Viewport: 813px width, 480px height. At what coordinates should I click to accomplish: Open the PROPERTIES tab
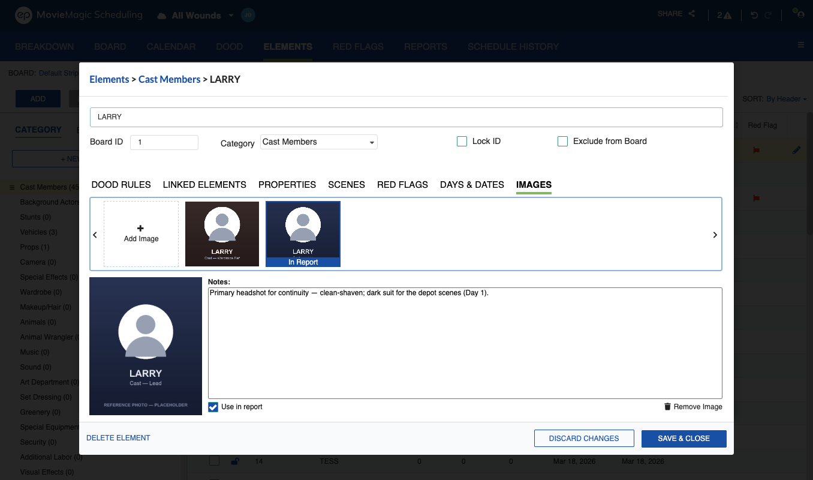287,185
